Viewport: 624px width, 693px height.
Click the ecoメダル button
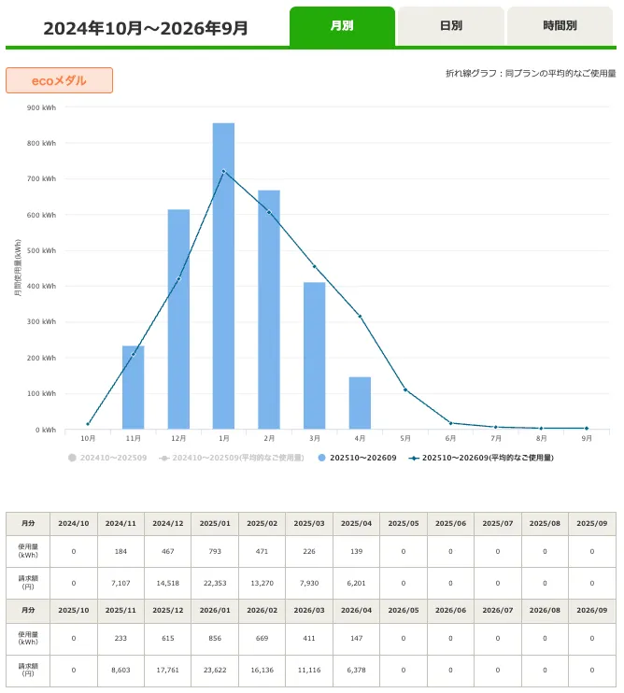pos(59,80)
